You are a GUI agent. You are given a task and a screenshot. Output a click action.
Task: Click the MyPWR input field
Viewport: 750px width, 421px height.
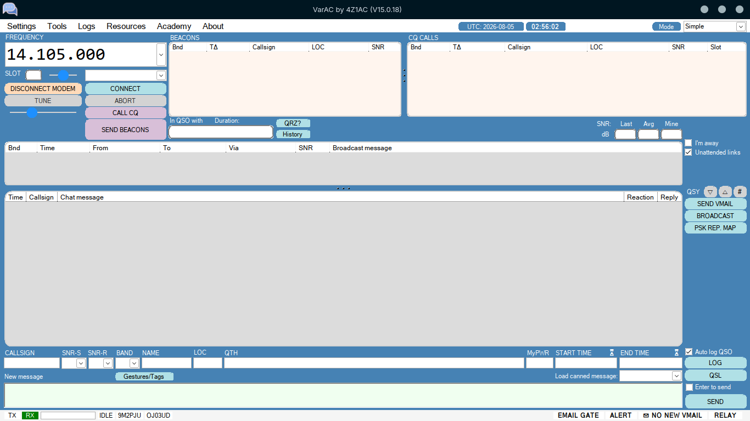tap(540, 363)
